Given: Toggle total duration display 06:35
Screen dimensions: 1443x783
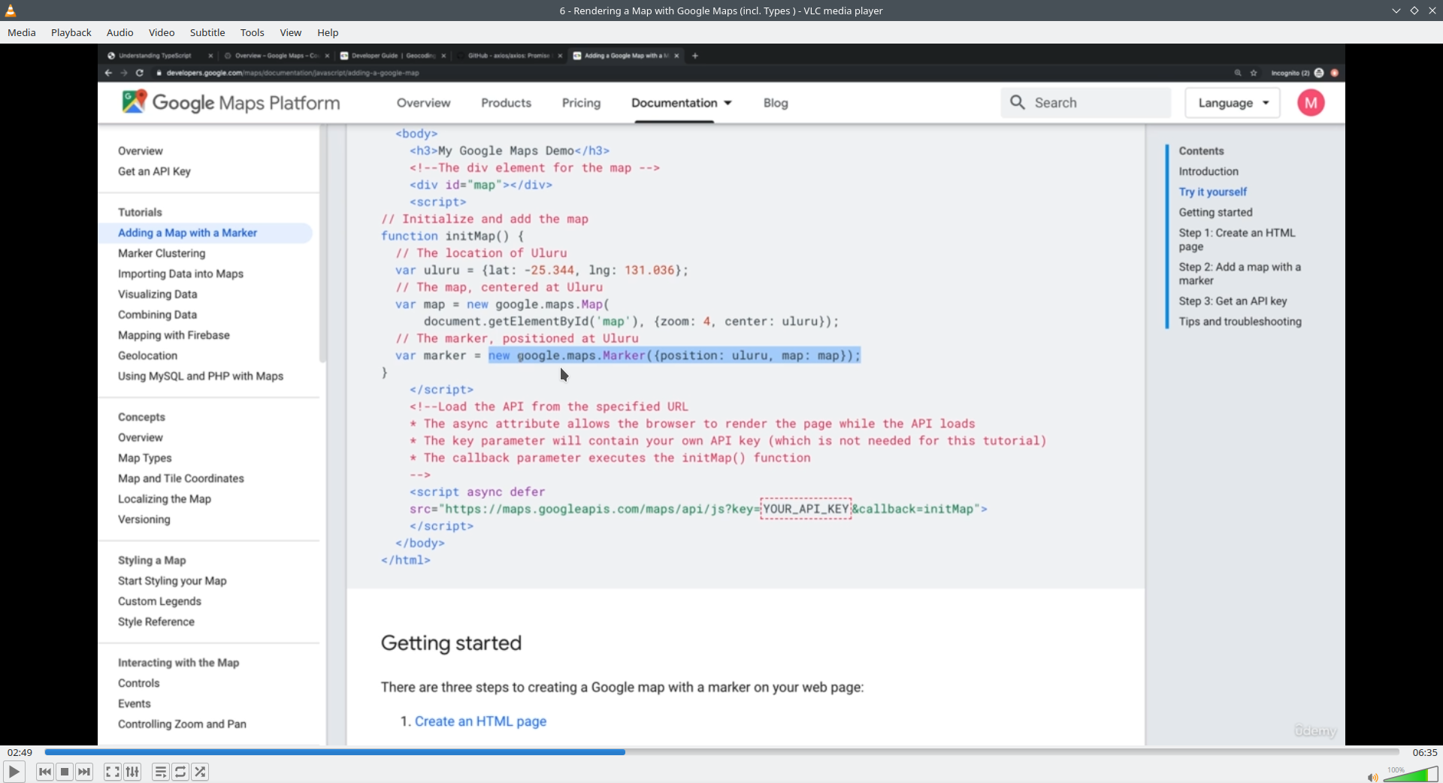Looking at the screenshot, I should tap(1424, 752).
